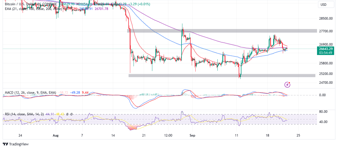Image resolution: width=338 pixels, height=149 pixels.
Task: Click the RSI 40.00 scale label
Action: click(x=323, y=122)
